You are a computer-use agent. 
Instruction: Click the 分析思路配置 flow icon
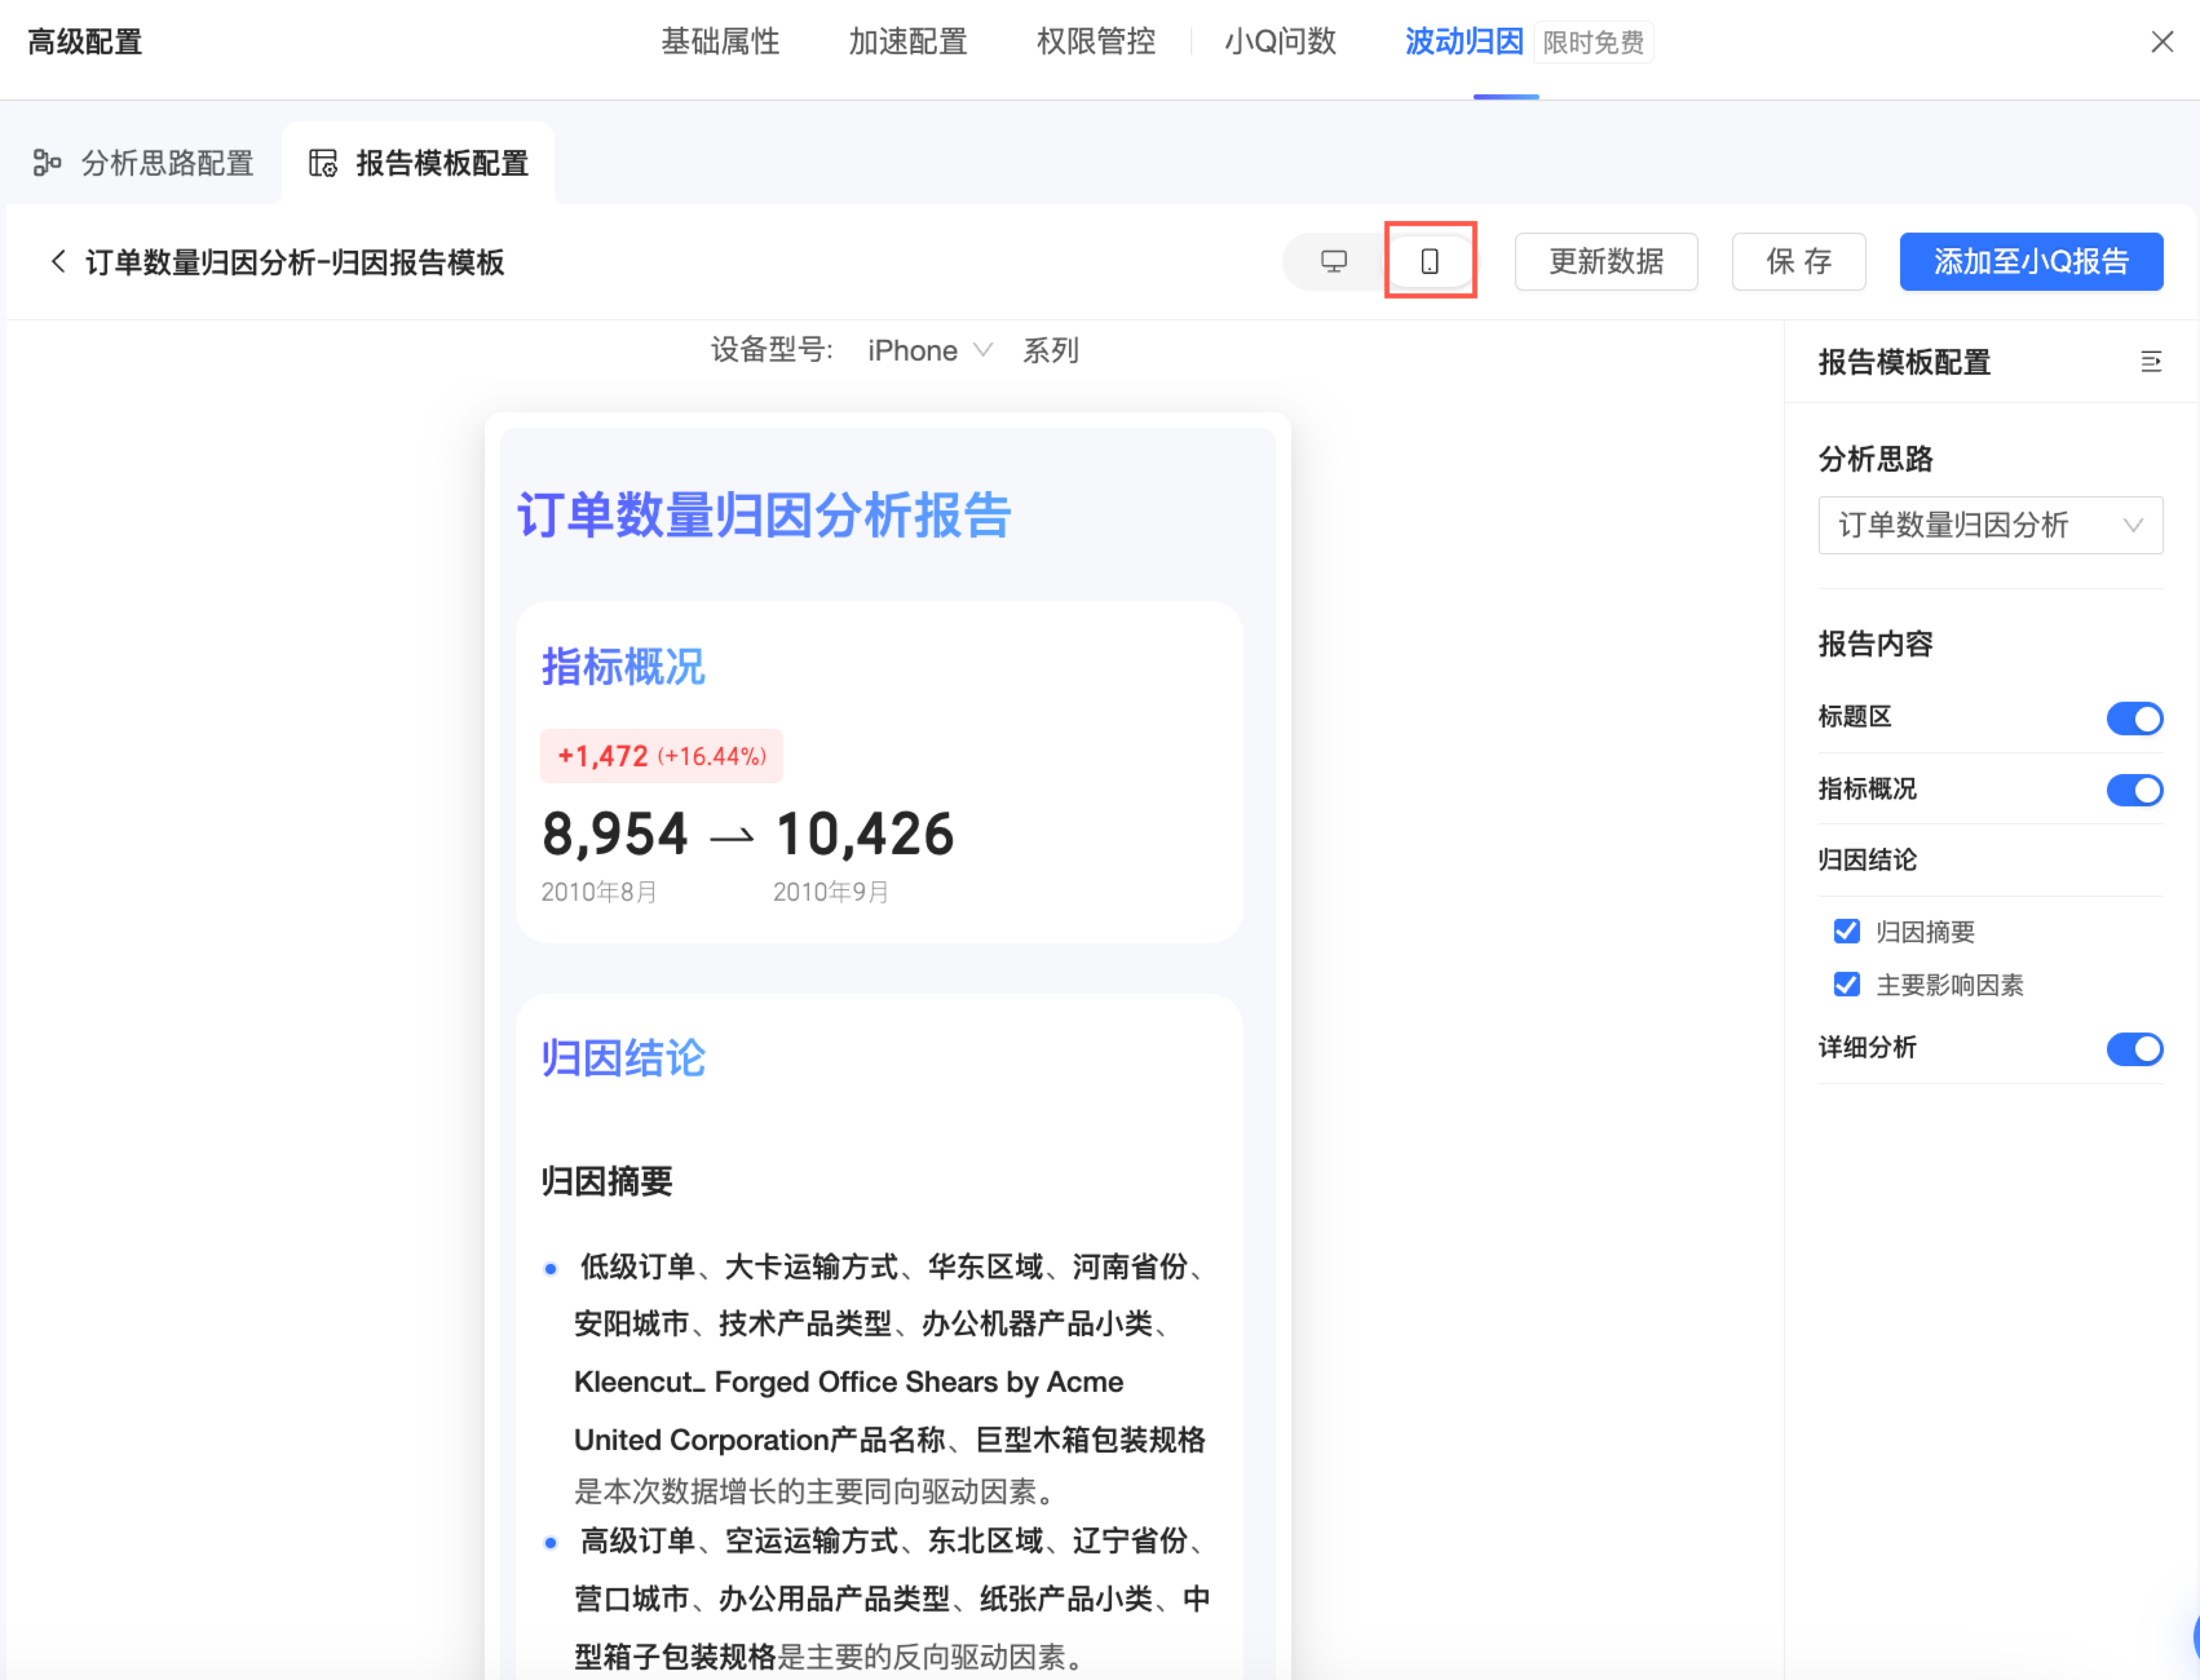(x=47, y=162)
